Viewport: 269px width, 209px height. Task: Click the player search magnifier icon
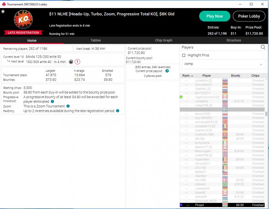tap(263, 47)
